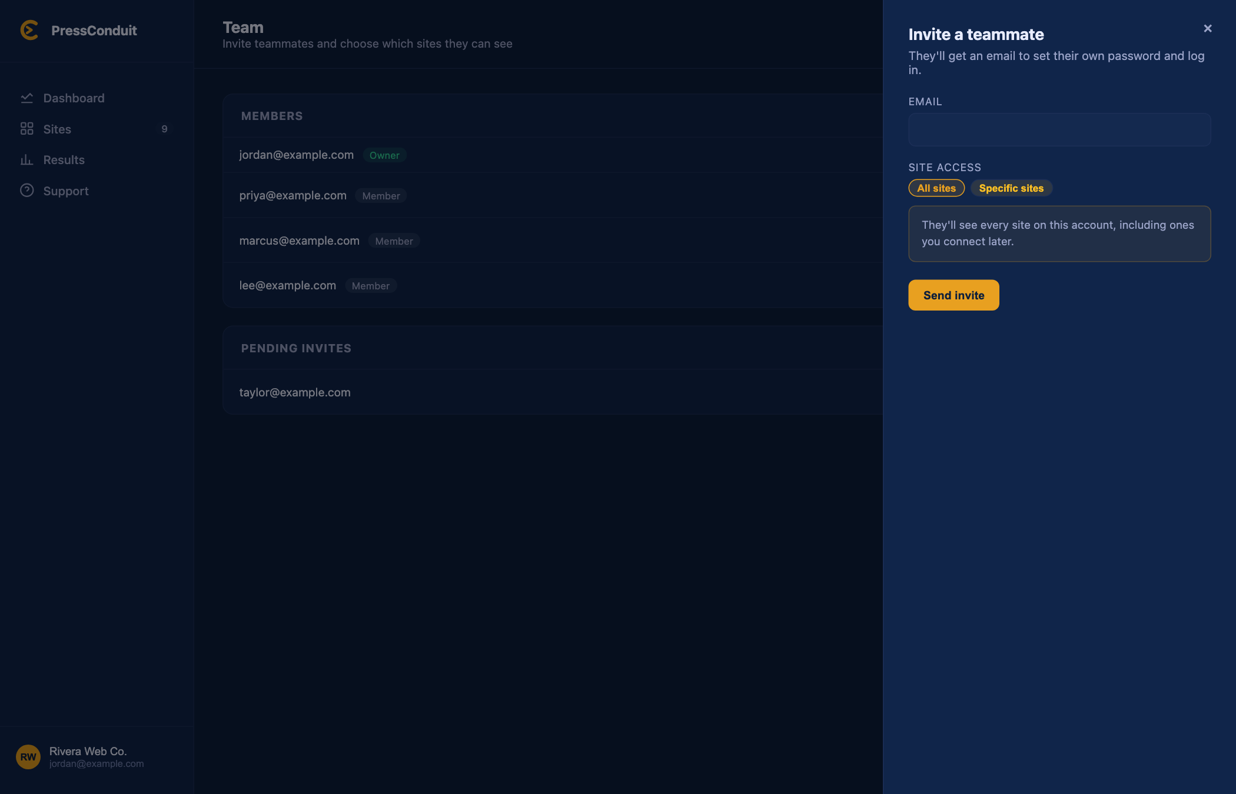
Task: Click the RW account avatar
Action: (x=28, y=757)
